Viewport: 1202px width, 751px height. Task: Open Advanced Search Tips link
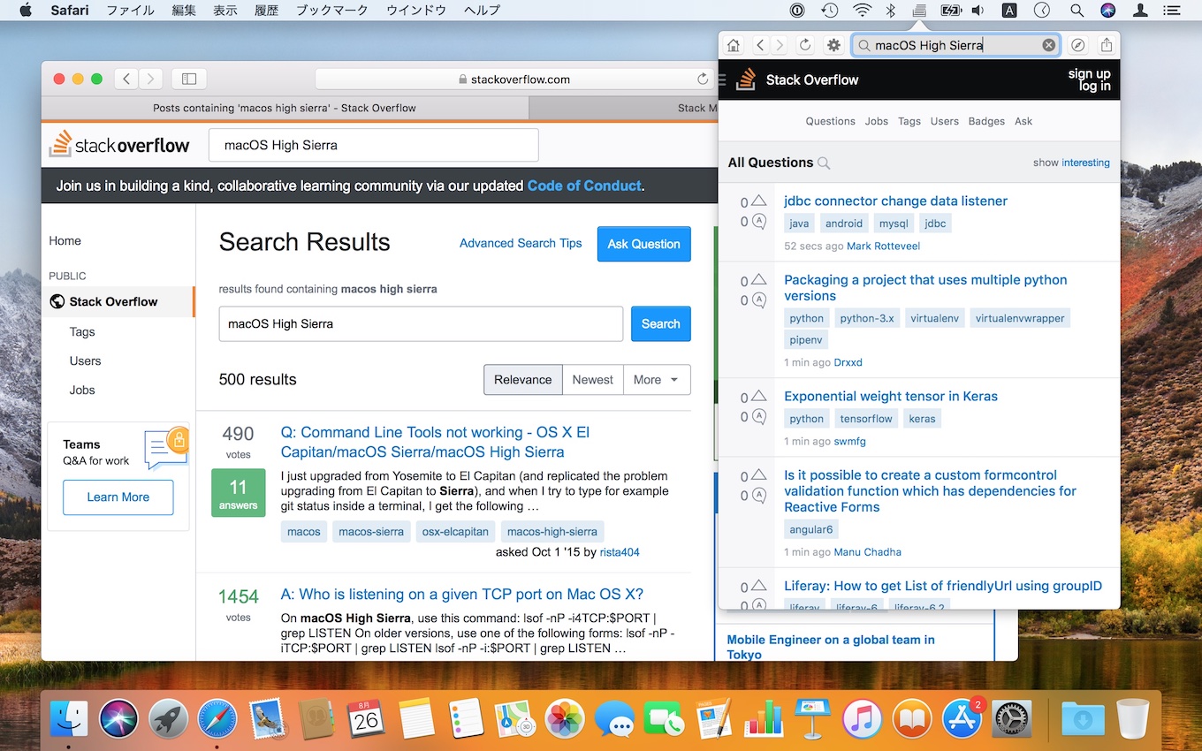(521, 243)
